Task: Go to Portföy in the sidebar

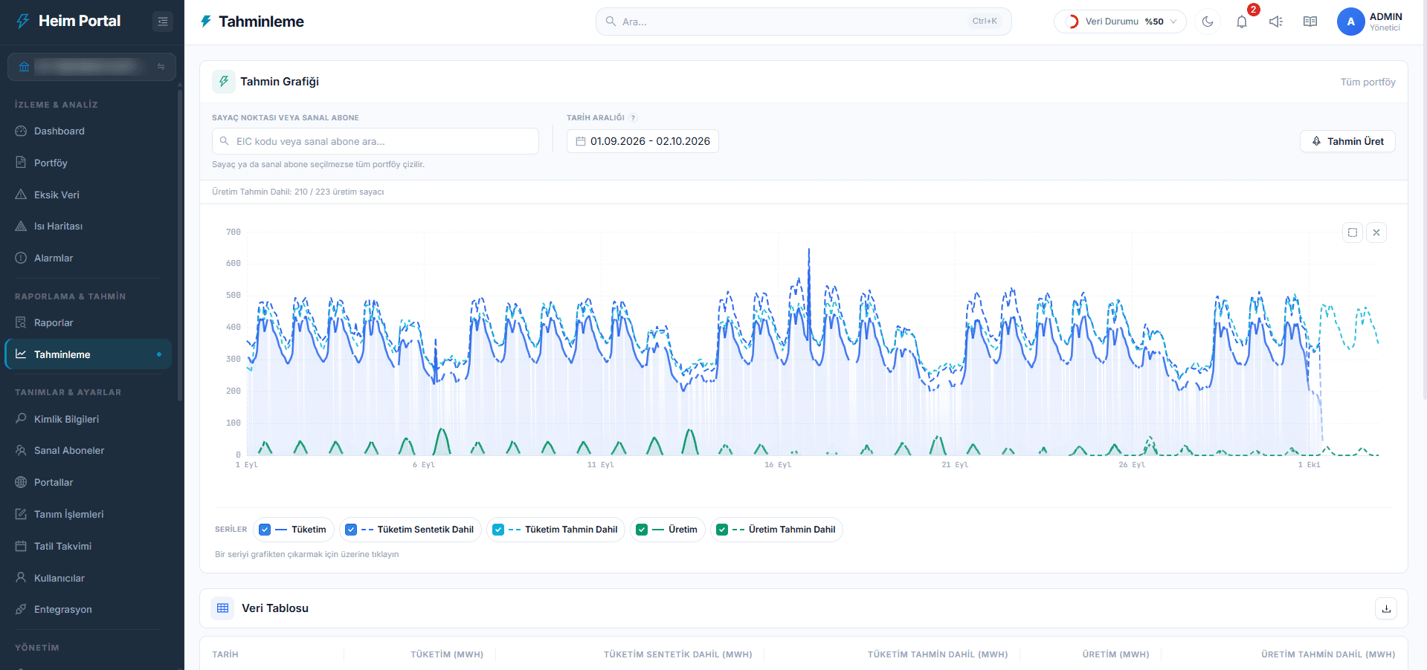Action: pos(88,163)
